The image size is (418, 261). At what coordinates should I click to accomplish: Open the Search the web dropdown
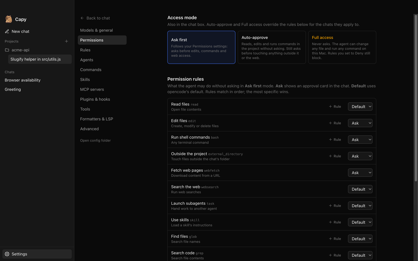tap(360, 189)
